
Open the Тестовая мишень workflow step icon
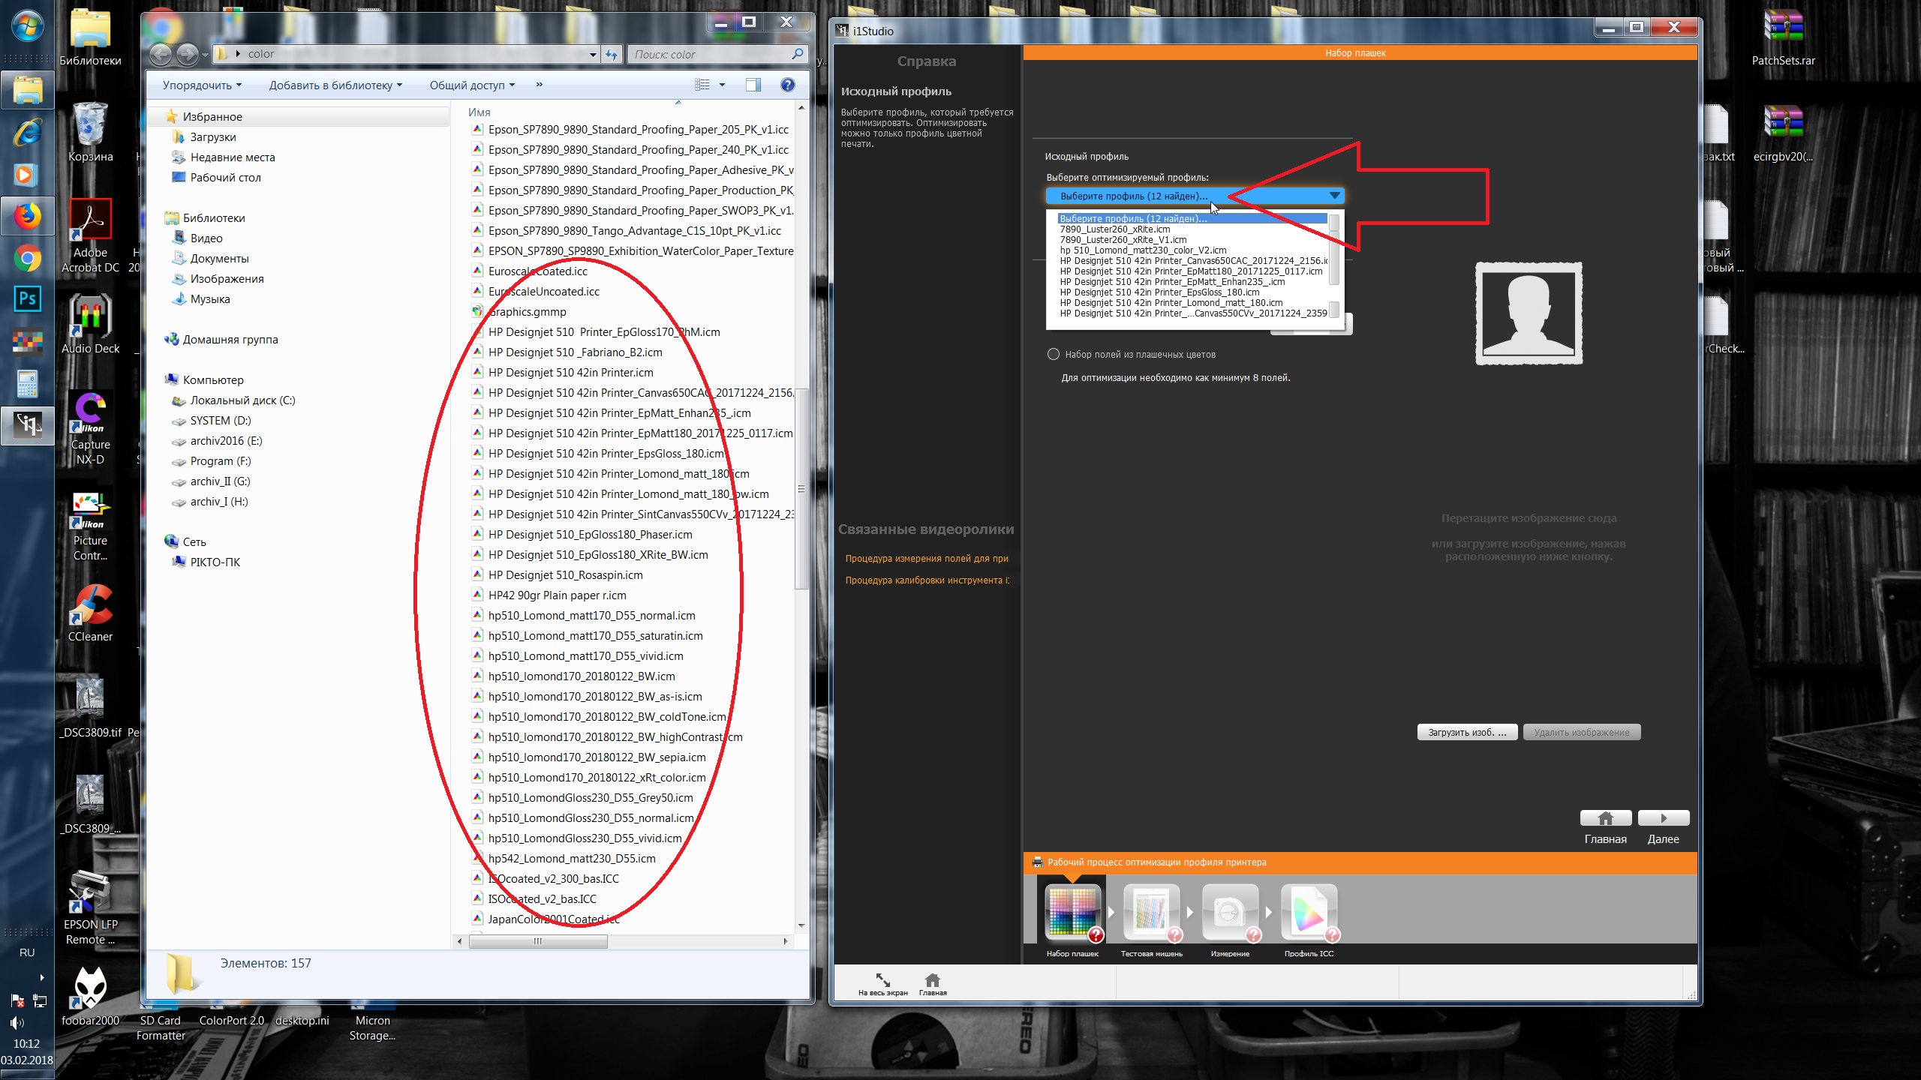[1151, 911]
